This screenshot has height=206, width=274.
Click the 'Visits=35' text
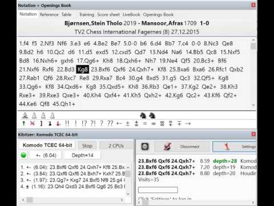148,180
